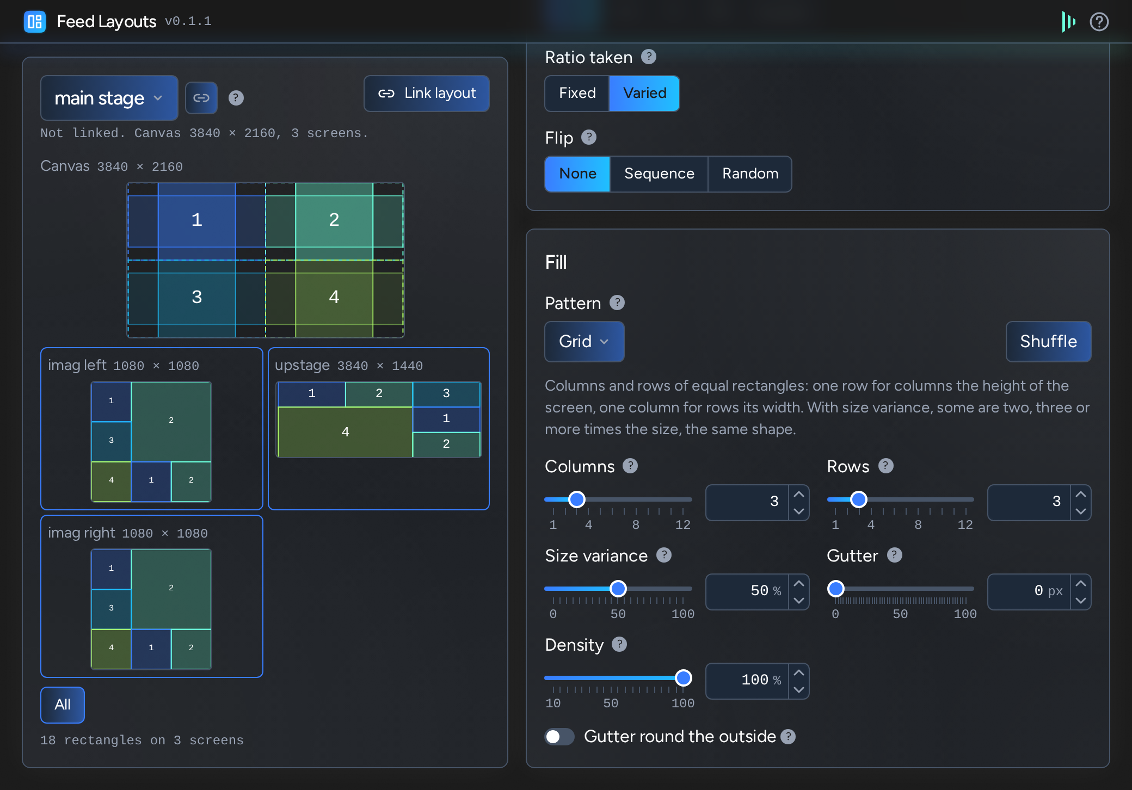Set Flip to None
Image resolution: width=1132 pixels, height=790 pixels.
(577, 174)
